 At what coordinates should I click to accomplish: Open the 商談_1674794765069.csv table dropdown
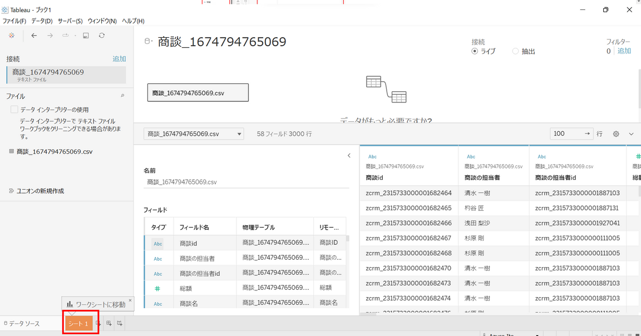click(194, 134)
